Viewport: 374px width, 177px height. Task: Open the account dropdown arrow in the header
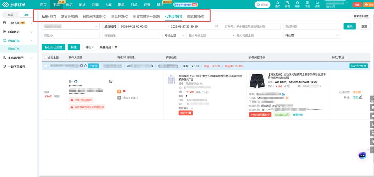[347, 4]
